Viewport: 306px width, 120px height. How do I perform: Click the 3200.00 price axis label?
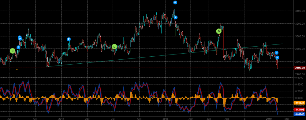[300, 24]
